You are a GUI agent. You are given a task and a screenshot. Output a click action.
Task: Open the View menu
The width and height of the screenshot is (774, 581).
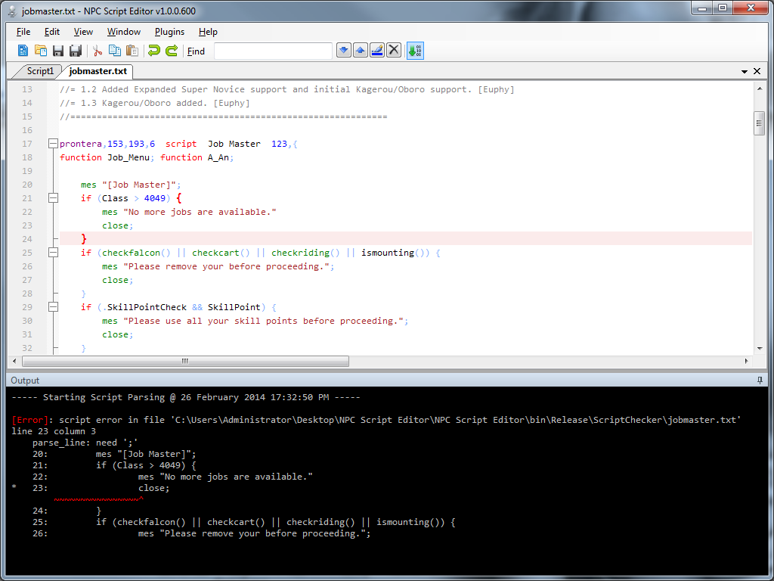click(x=83, y=32)
